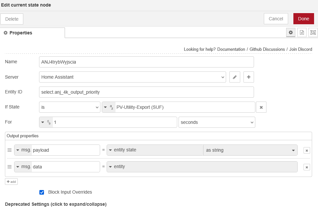Delete the msg.data output property row
Viewport: 318px width, 211px height.
pos(307,167)
